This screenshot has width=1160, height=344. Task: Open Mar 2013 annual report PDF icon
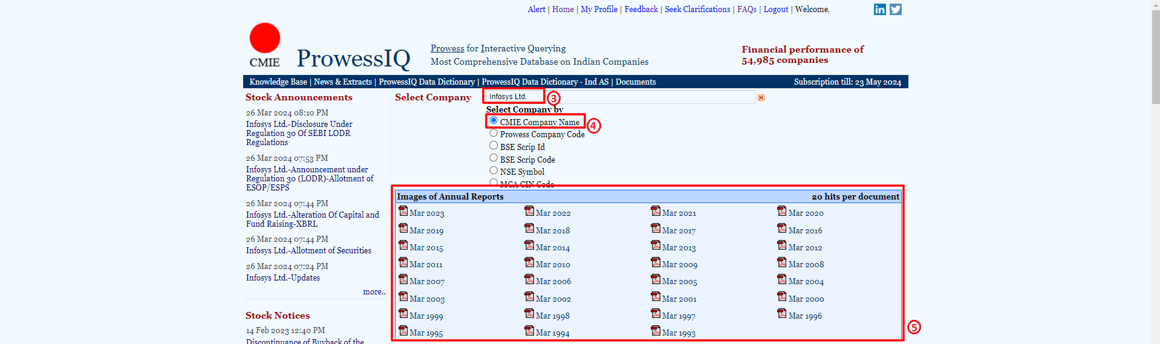(656, 245)
